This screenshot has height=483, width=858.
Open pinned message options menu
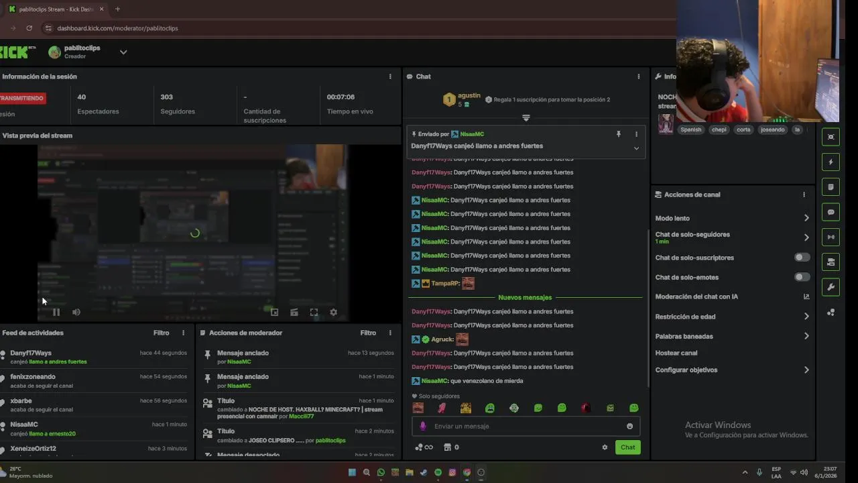(636, 134)
